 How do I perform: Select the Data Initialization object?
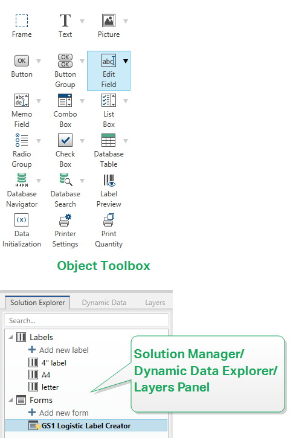coord(22,231)
